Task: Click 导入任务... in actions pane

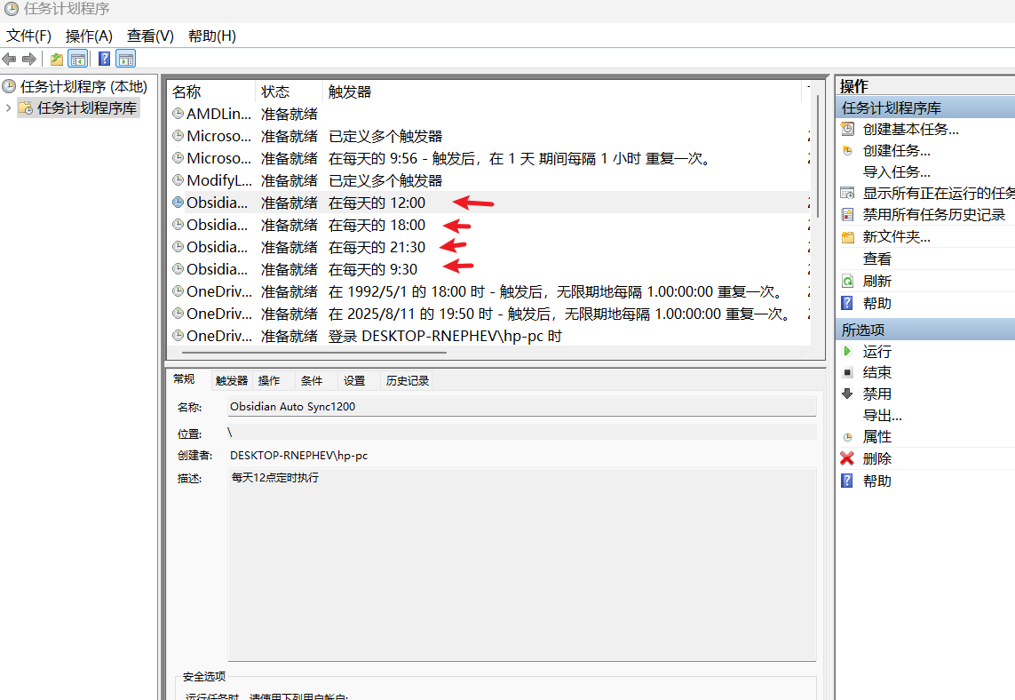Action: (x=897, y=171)
